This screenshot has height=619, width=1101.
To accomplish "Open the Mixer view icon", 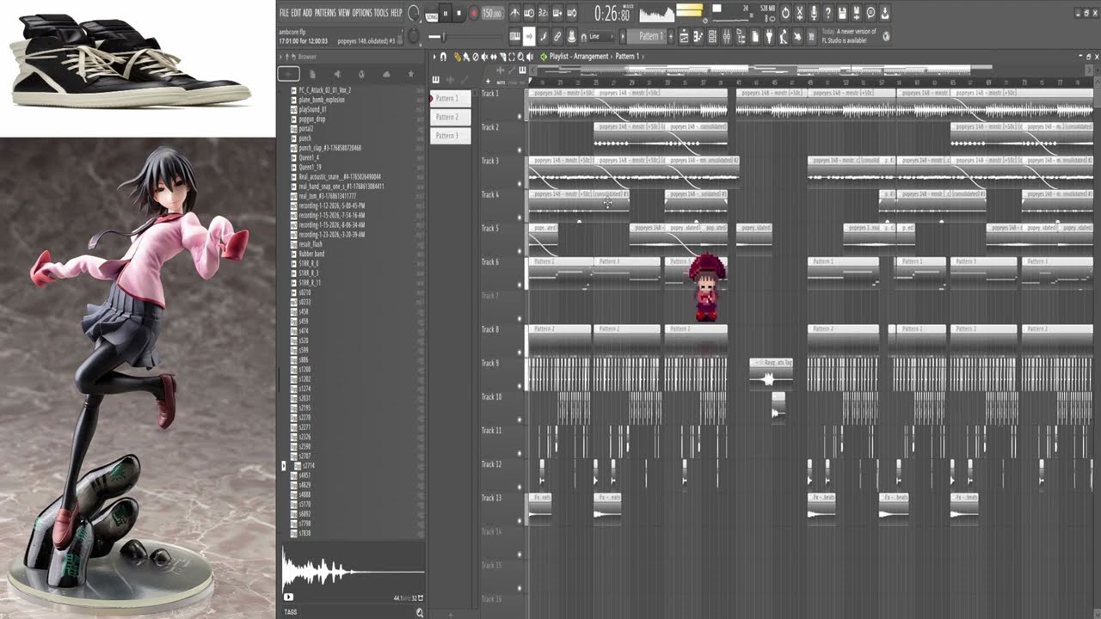I will [727, 36].
